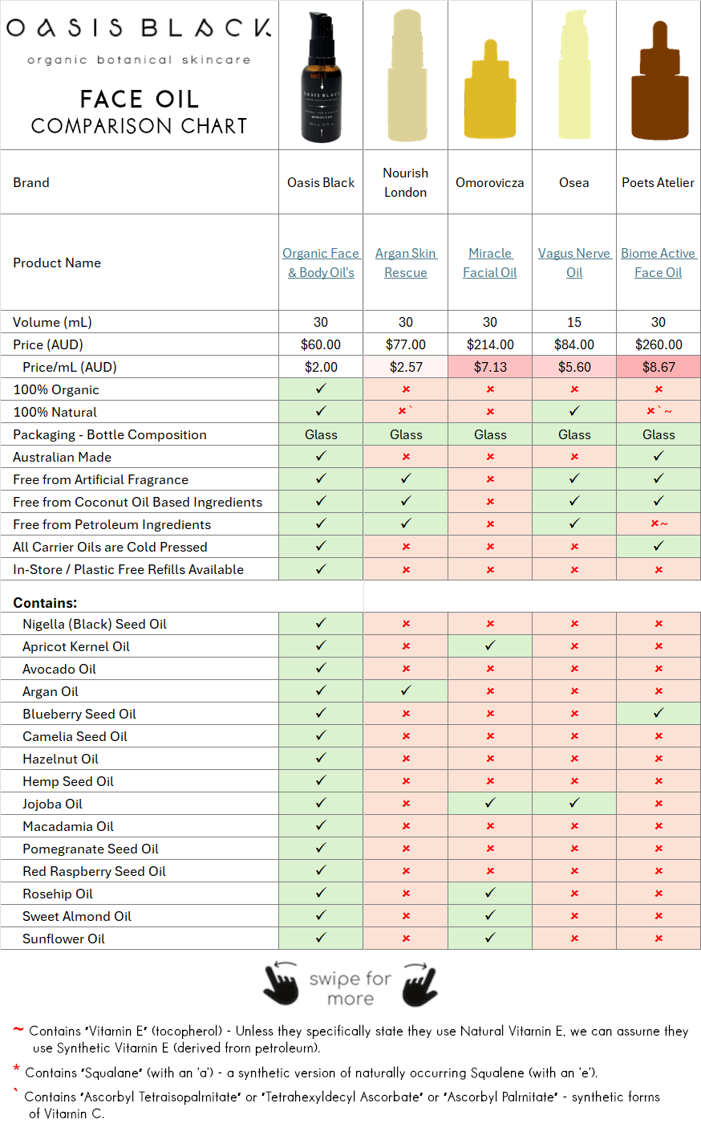Screen dimensions: 701x1124
Task: Select the $260.00 price cell
Action: [x=658, y=344]
